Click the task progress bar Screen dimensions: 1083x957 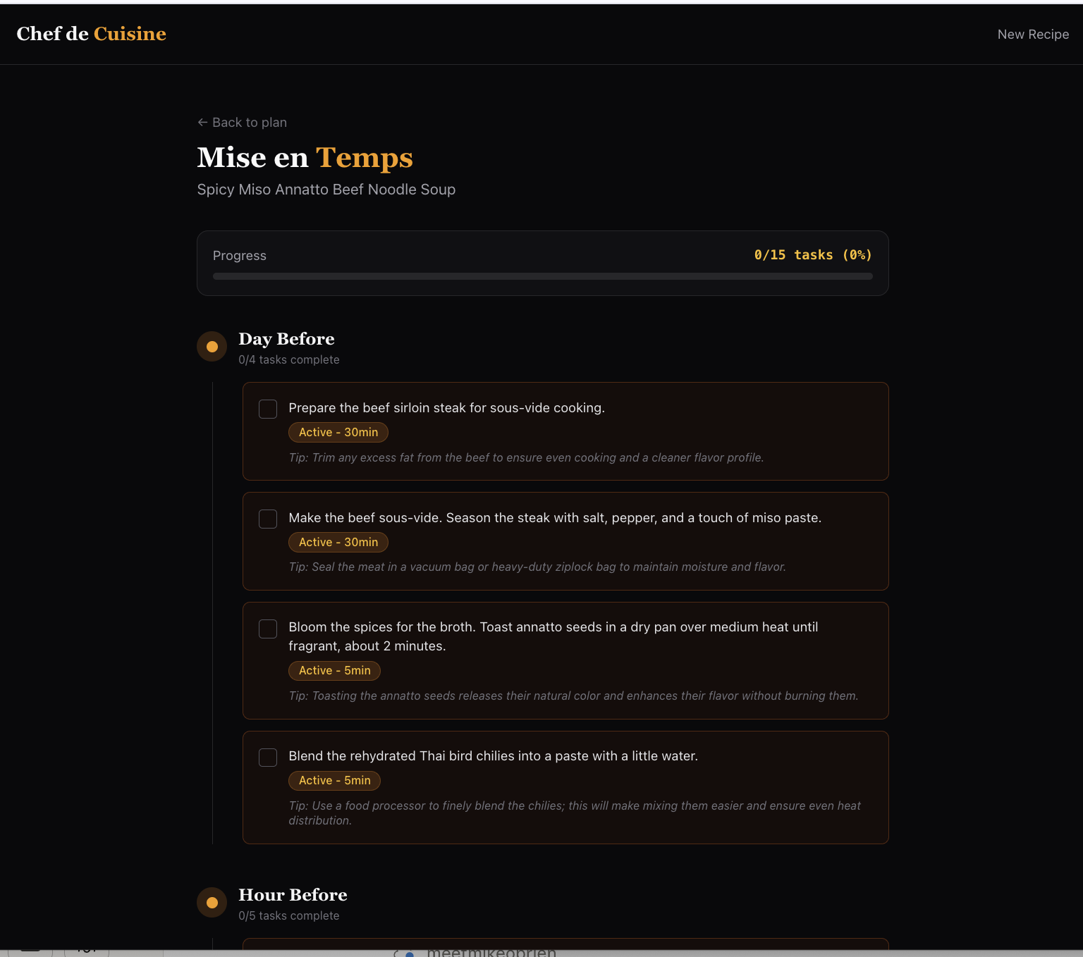[x=542, y=276]
